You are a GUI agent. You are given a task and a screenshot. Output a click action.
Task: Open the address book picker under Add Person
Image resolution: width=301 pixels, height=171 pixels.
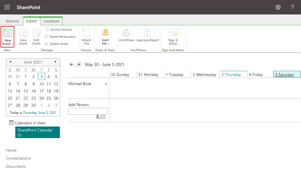point(104,117)
